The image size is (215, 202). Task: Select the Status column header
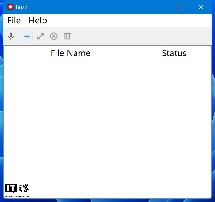(x=174, y=53)
